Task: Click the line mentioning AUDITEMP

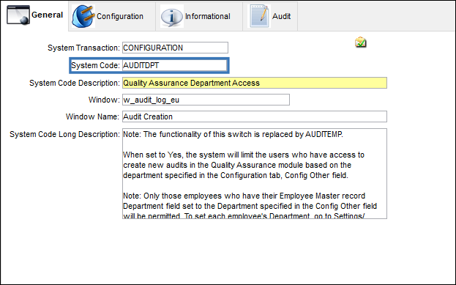Action: 233,135
